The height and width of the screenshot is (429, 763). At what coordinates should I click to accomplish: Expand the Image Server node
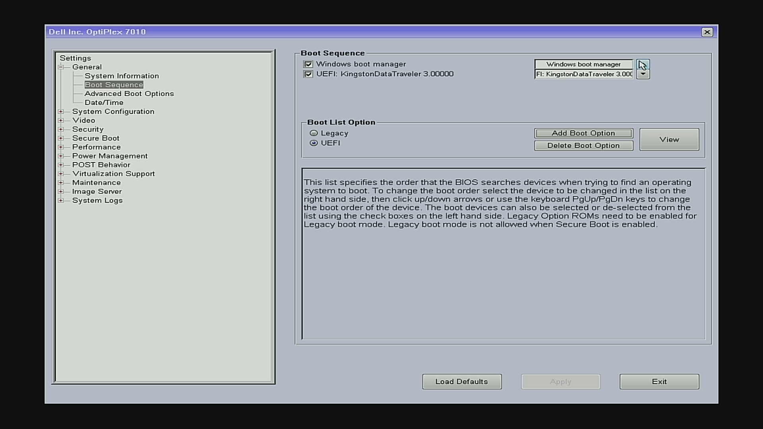(x=61, y=191)
